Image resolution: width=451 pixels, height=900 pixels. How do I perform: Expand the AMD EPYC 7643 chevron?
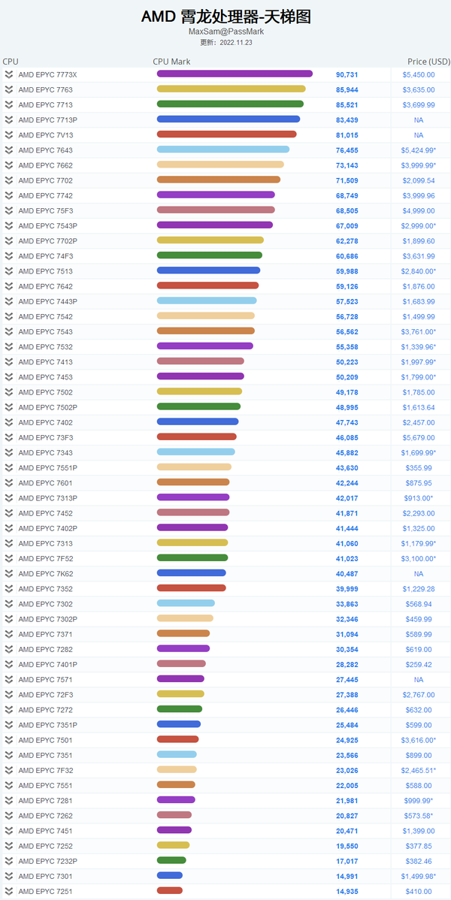pyautogui.click(x=8, y=150)
